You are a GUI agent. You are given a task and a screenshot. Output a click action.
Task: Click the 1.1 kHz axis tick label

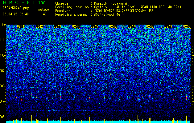pos(3,40)
